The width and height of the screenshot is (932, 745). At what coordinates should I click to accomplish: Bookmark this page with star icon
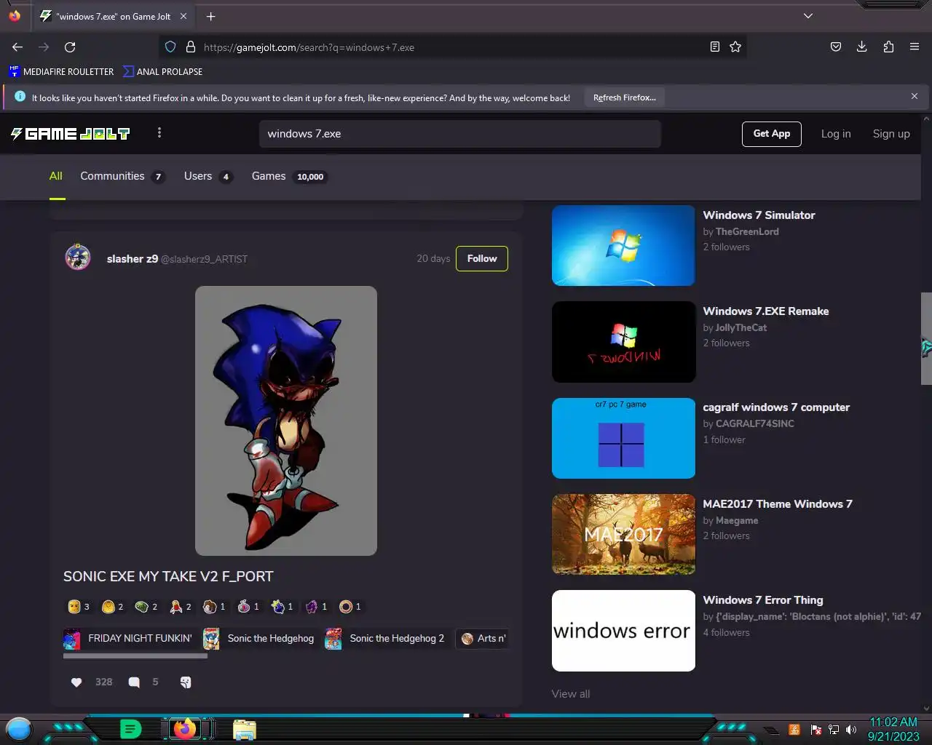coord(735,47)
